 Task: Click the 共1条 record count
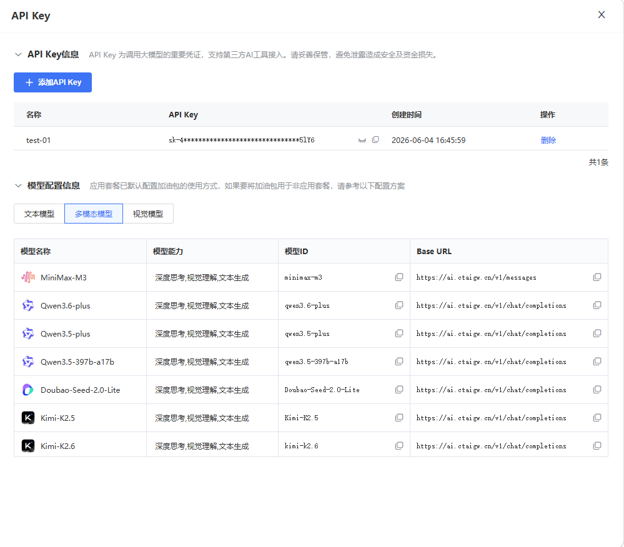click(x=598, y=162)
